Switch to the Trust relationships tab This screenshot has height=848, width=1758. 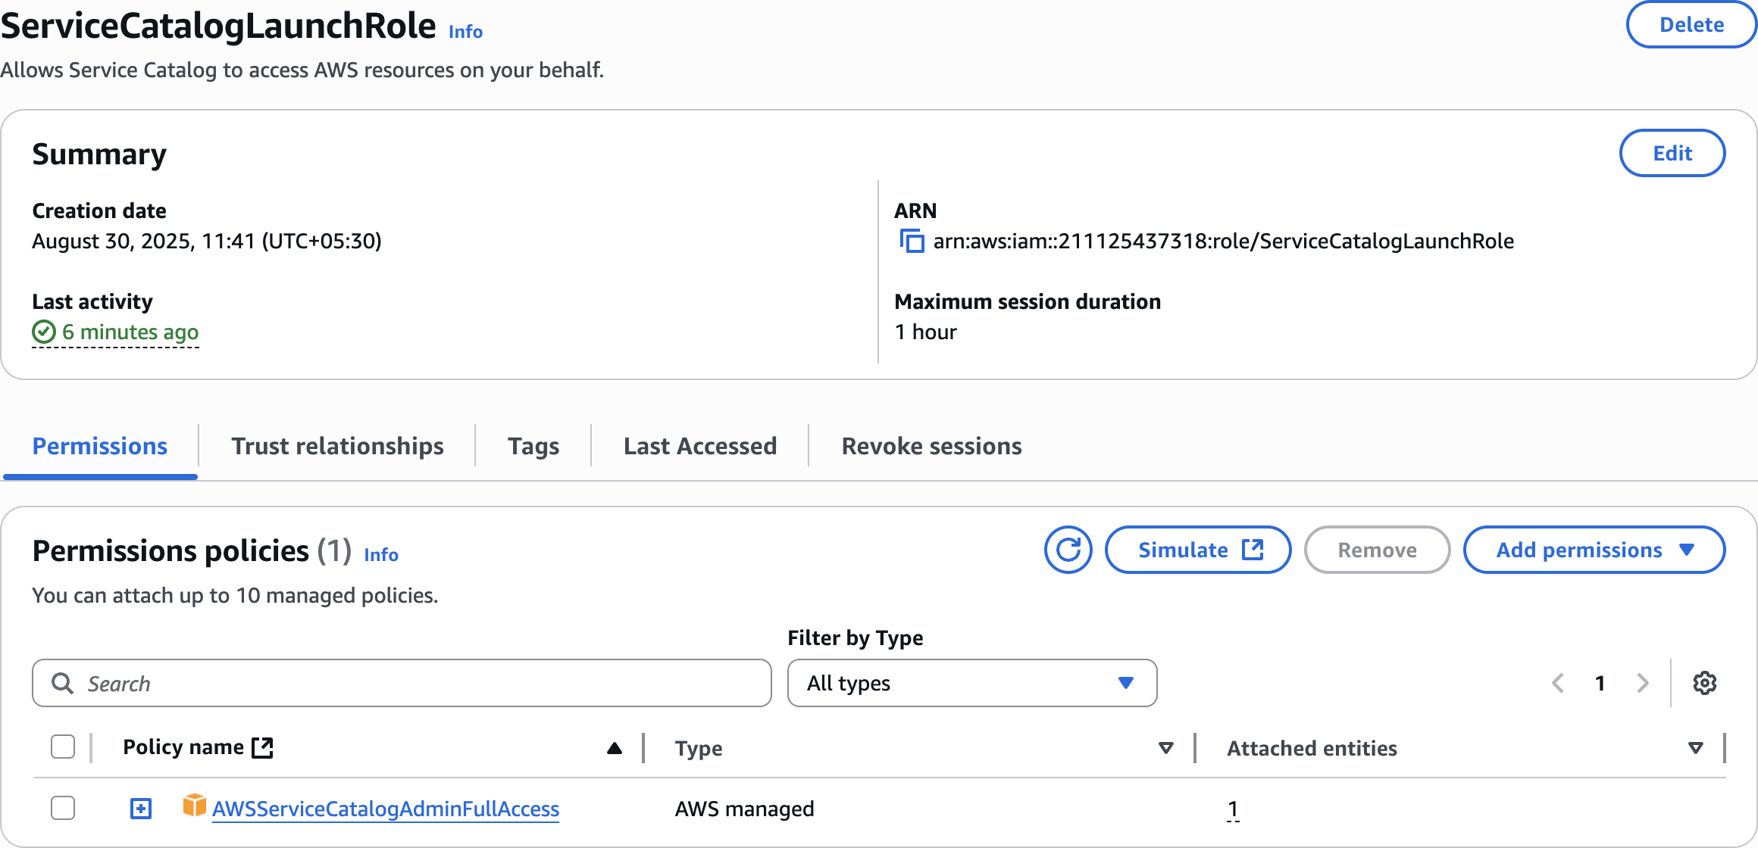[337, 446]
